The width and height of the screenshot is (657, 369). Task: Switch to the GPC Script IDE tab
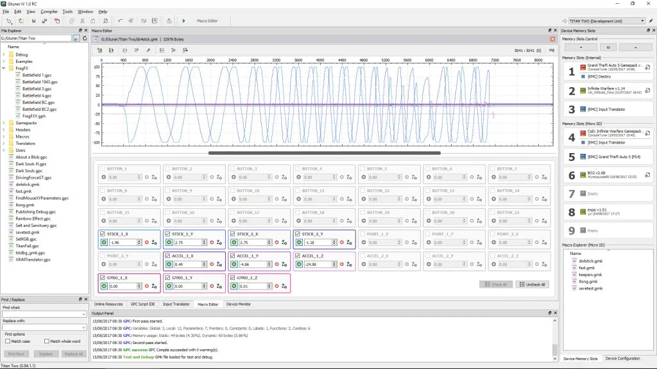pos(143,304)
